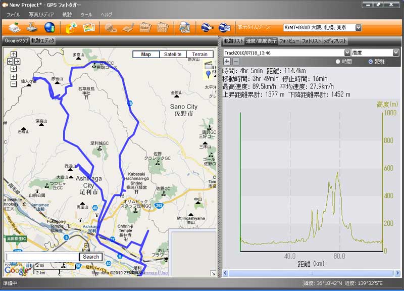Viewport: 404px width, 291px height.
Task: Switch to the Googleマップ tab
Action: coord(17,41)
